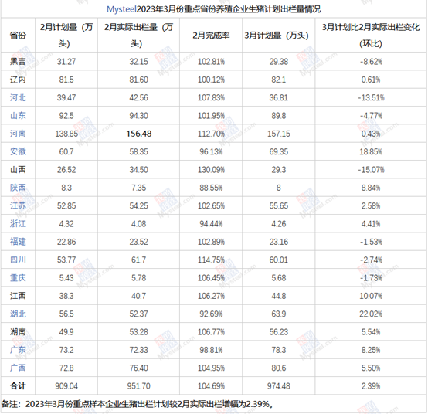The image size is (428, 414).
Task: Click the 山西 row label
Action: click(x=18, y=169)
